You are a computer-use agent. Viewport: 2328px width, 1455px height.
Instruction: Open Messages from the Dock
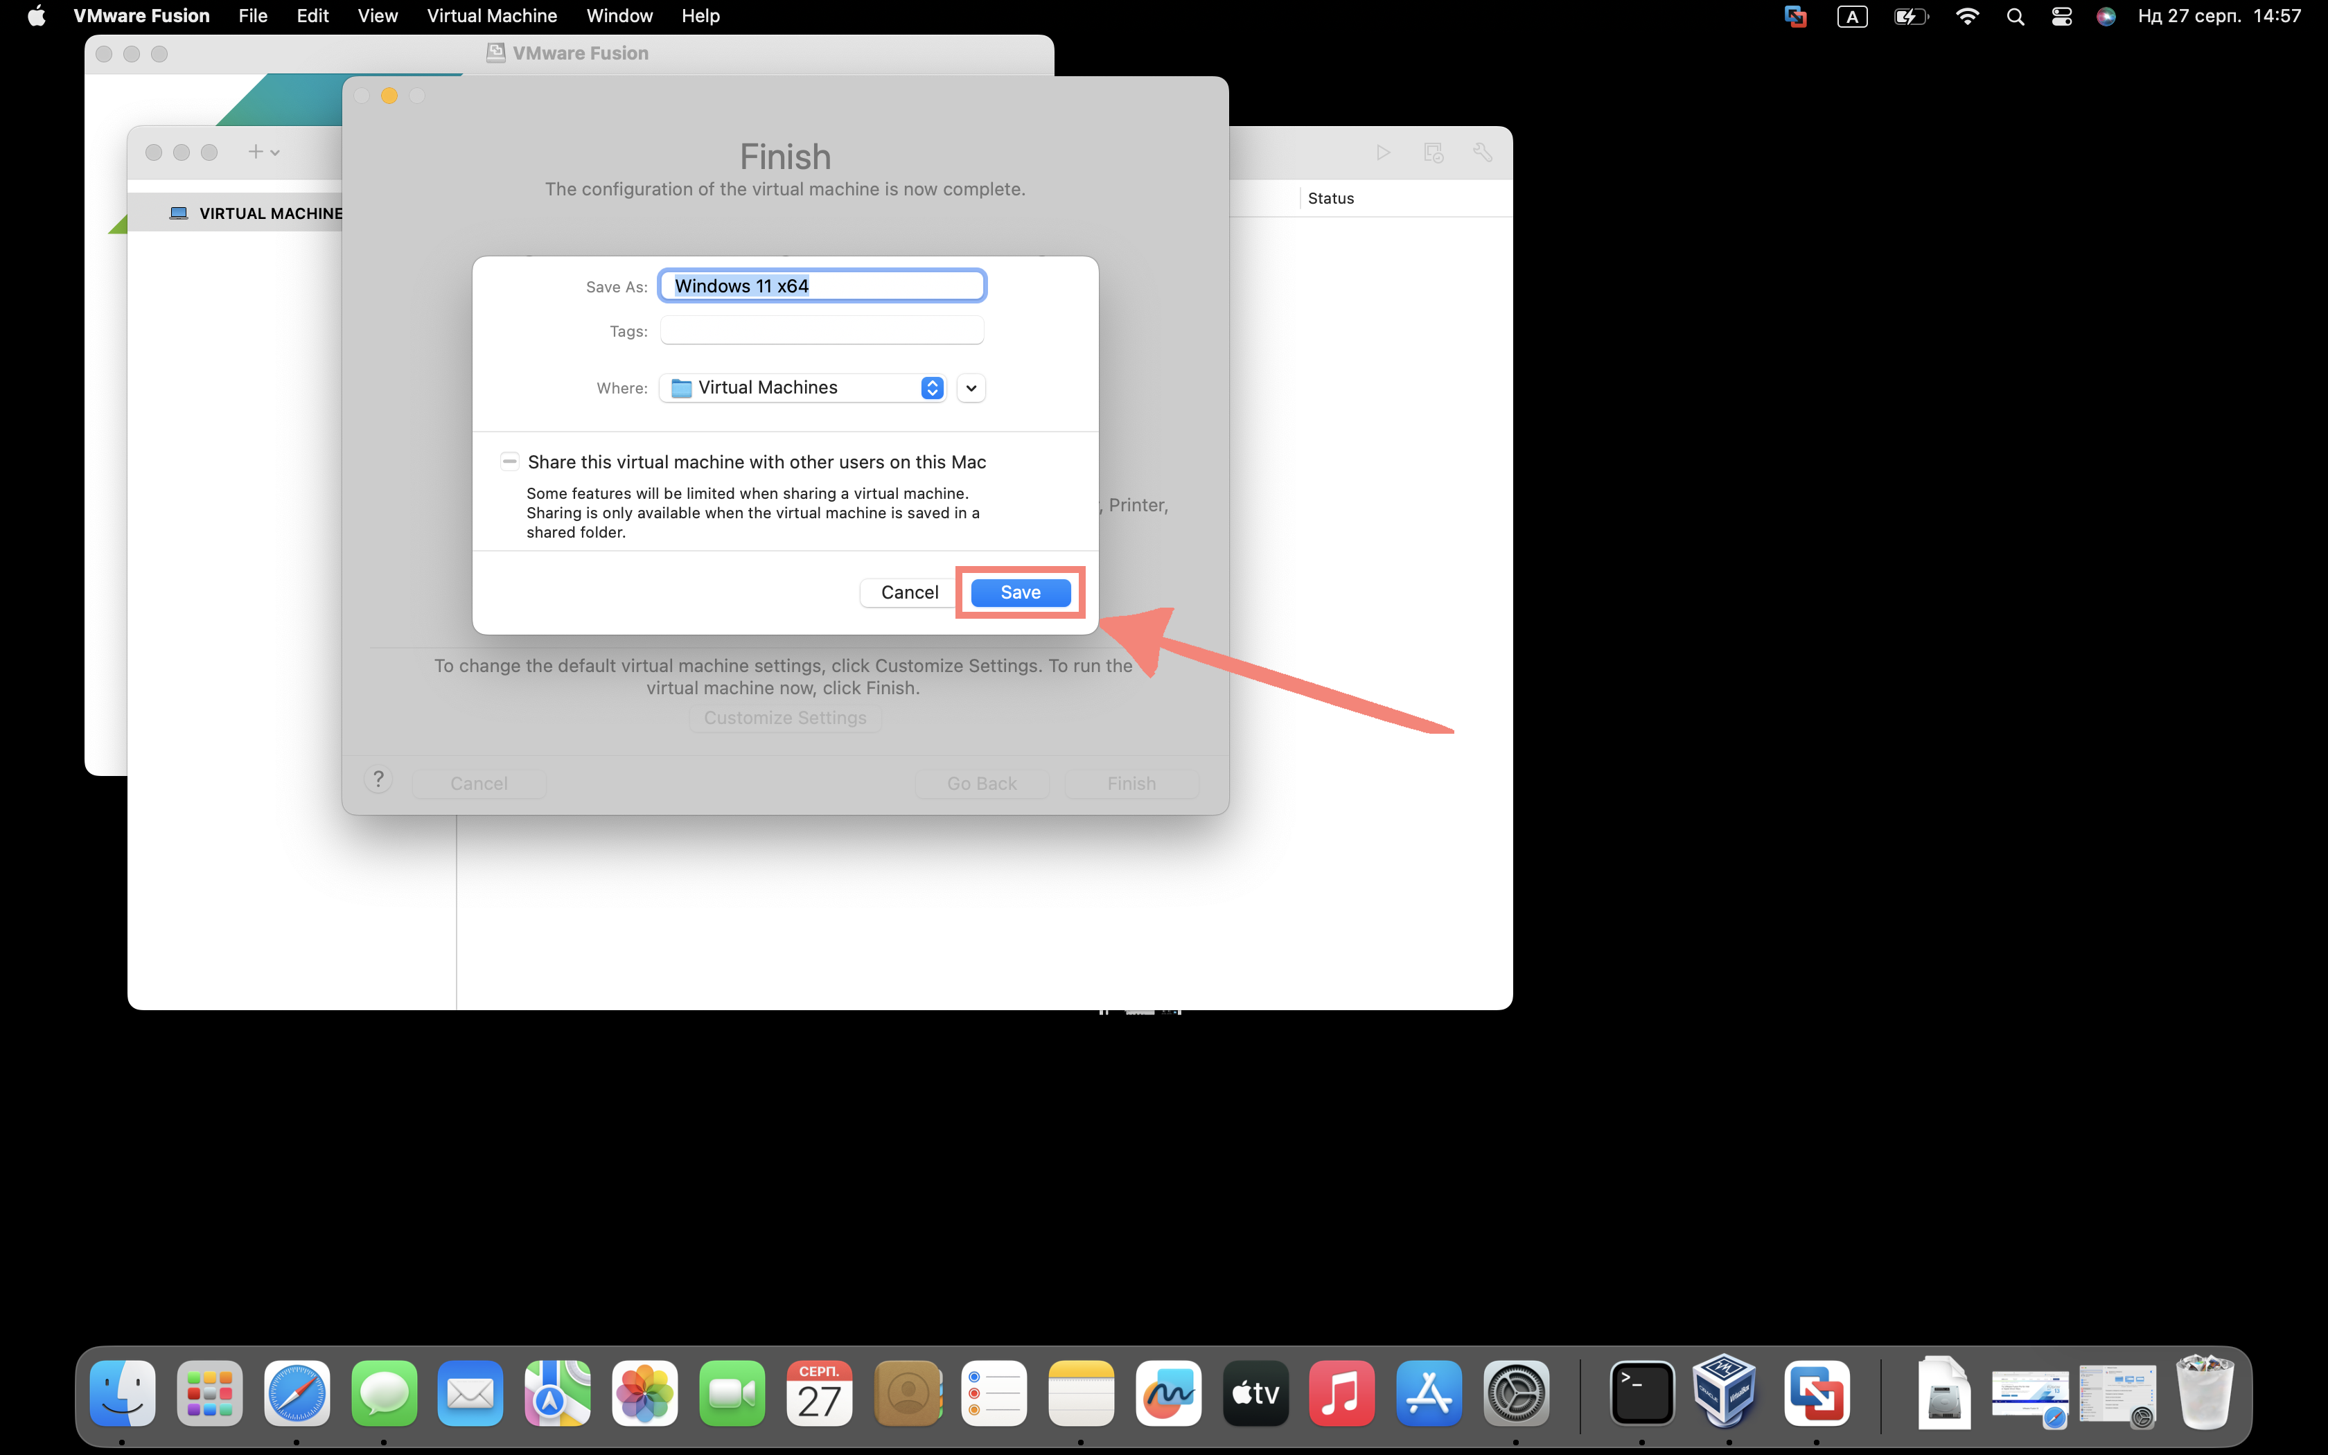coord(384,1393)
